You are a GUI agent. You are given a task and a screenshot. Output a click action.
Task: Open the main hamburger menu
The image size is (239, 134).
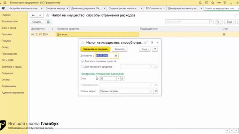pyautogui.click(x=5, y=3)
